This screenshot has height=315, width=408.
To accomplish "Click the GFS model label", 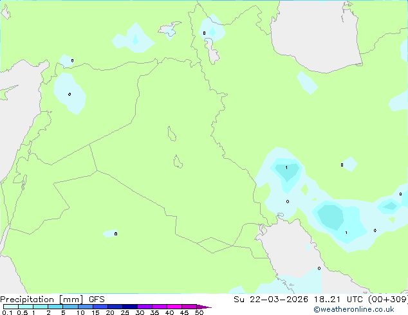I will [97, 300].
